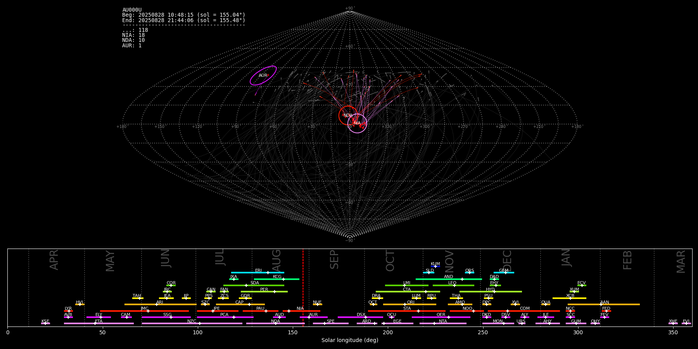Click the URS shower bar label

pos(521,321)
